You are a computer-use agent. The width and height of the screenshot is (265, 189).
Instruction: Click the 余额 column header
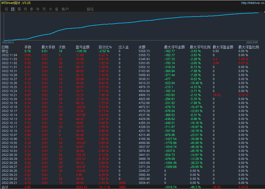142,47
